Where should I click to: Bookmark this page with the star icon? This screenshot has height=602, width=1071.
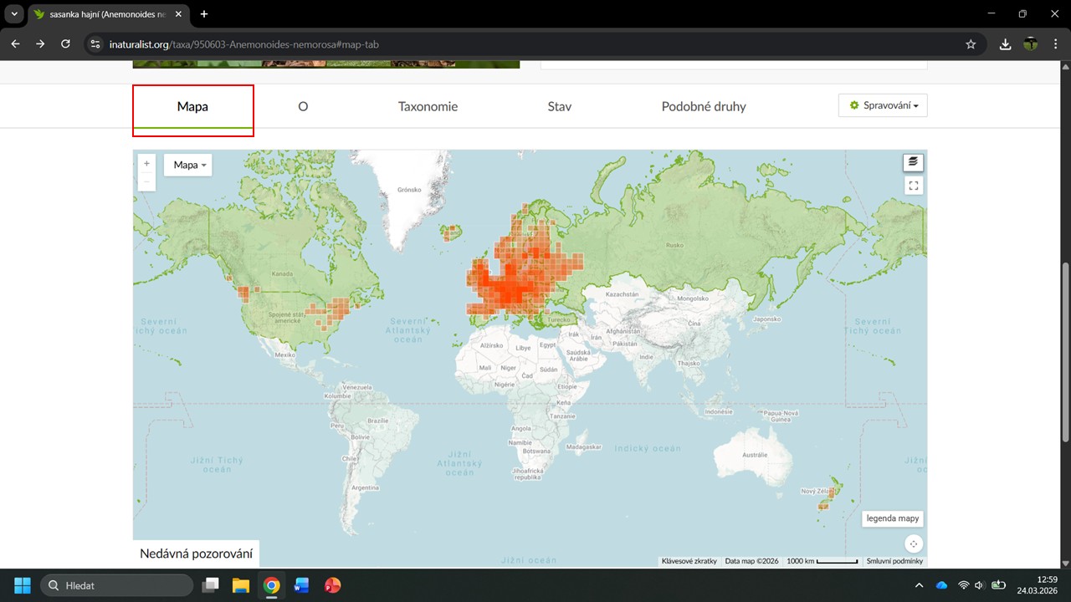tap(971, 44)
